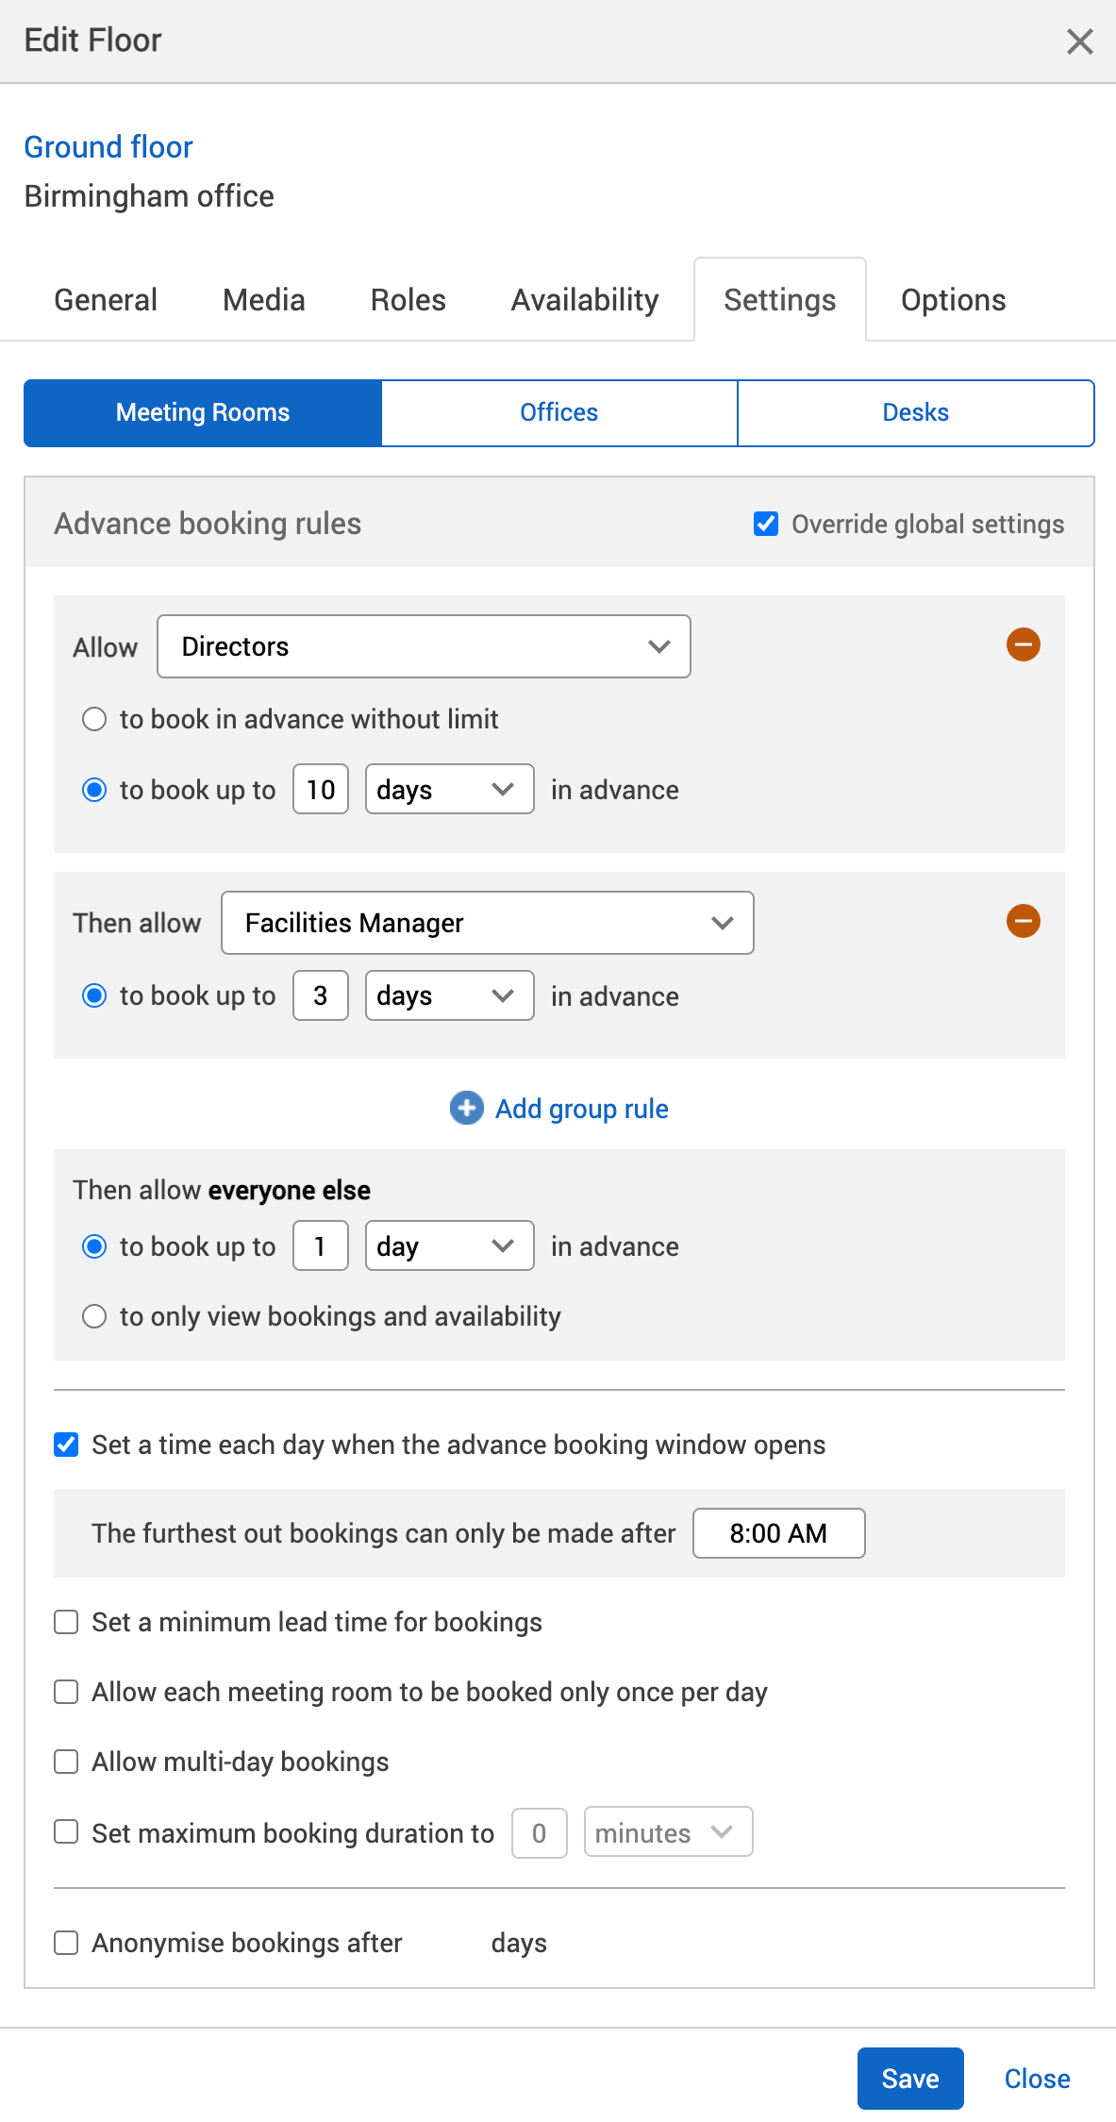Image resolution: width=1116 pixels, height=2122 pixels.
Task: Check Allow each meeting room booked once per day
Action: point(65,1692)
